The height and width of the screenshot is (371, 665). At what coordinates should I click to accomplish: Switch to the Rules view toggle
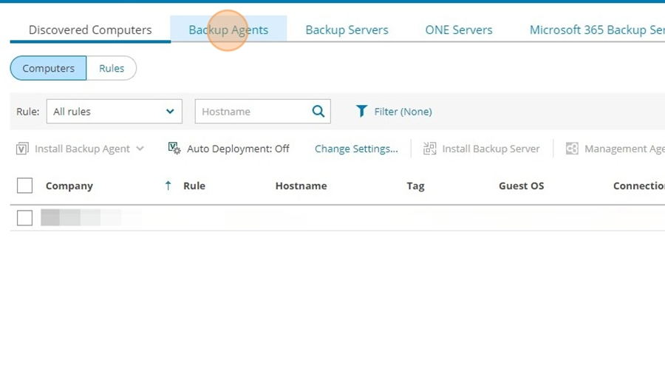coord(112,68)
